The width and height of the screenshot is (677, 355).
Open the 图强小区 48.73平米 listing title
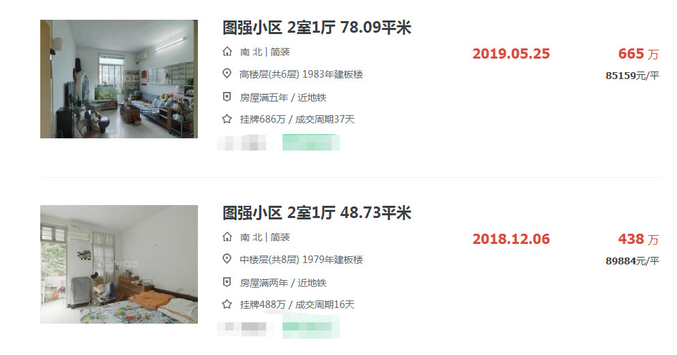click(317, 213)
